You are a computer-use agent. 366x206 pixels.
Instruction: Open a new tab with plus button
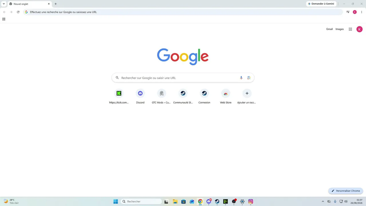tap(55, 4)
